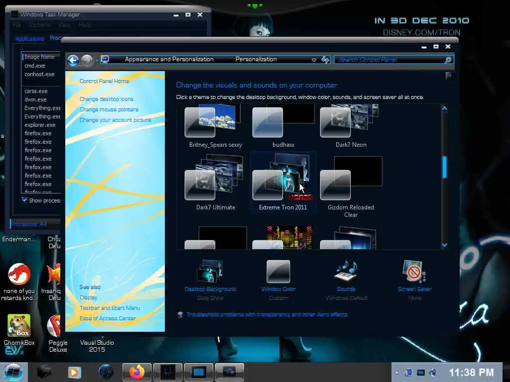The height and width of the screenshot is (382, 510).
Task: Click the flag tray icon
Action: pyautogui.click(x=408, y=373)
